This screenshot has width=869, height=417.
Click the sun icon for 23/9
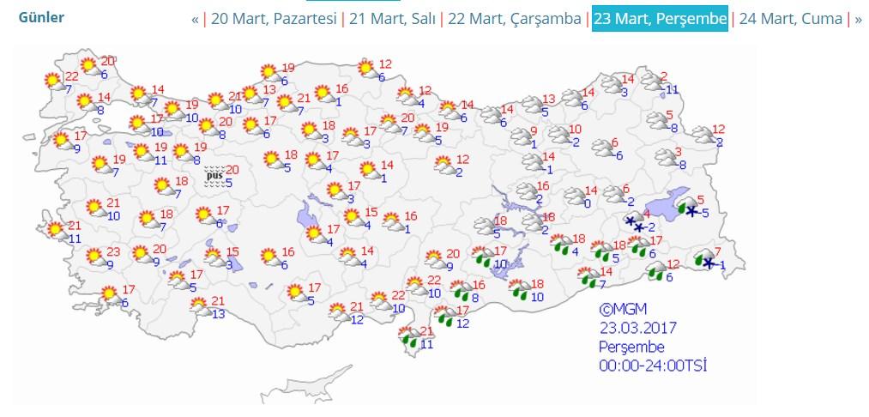(x=96, y=257)
